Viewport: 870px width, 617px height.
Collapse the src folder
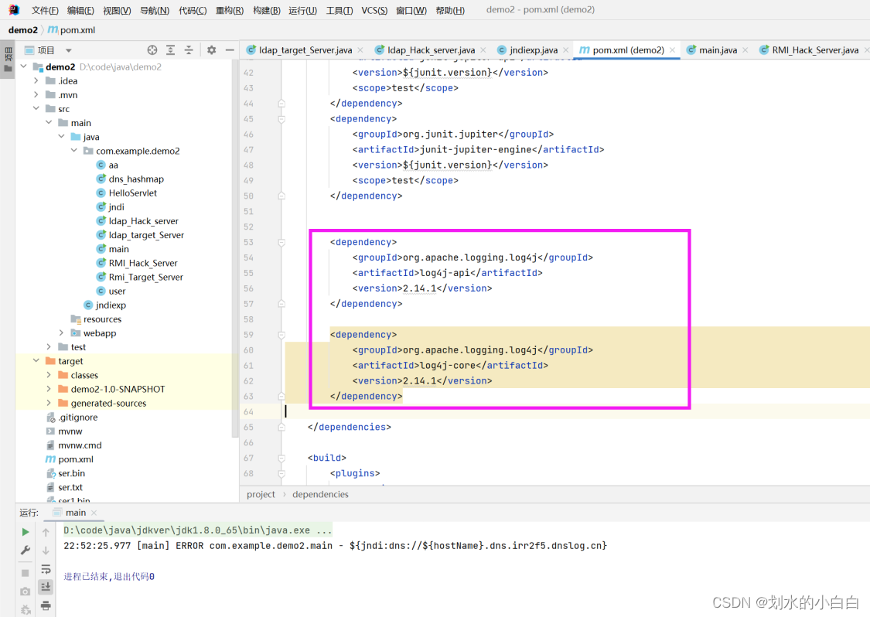click(36, 109)
